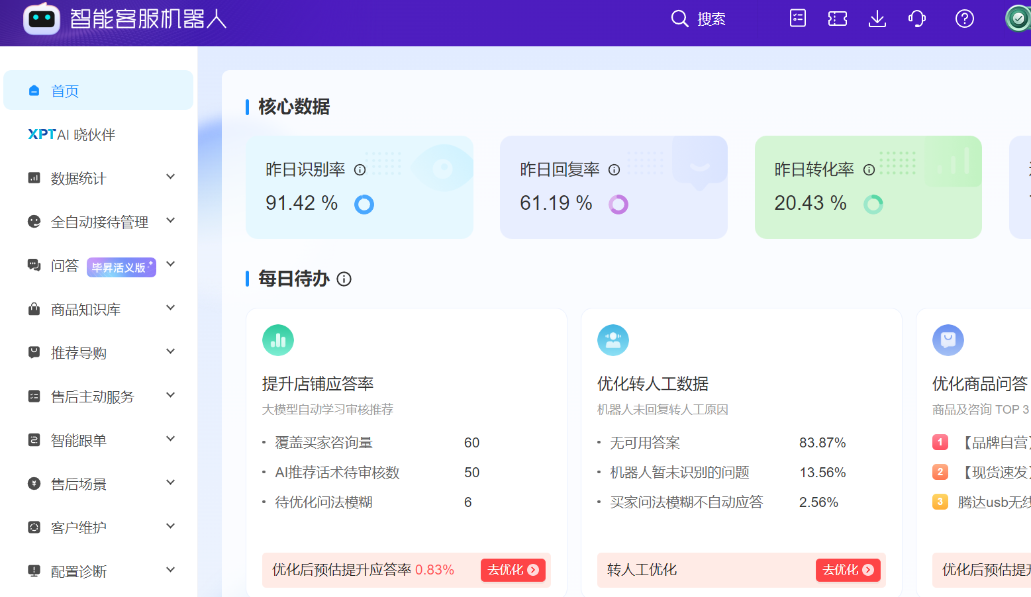Click the green bar chart icon of 提升店铺应答率
Image resolution: width=1031 pixels, height=597 pixels.
[x=278, y=340]
